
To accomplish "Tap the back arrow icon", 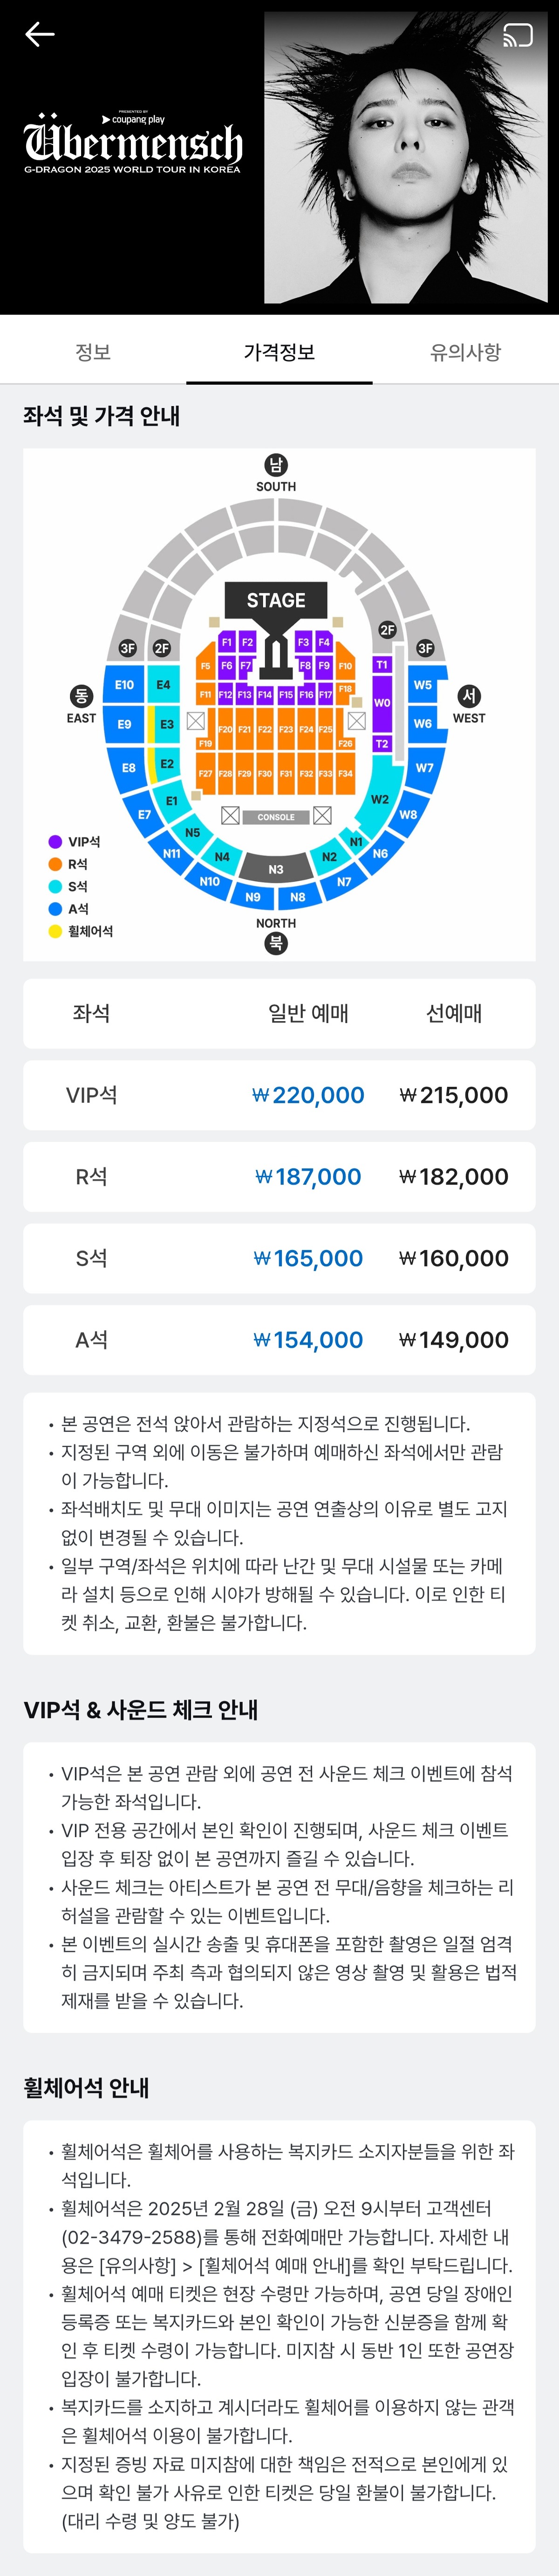I will coord(40,35).
